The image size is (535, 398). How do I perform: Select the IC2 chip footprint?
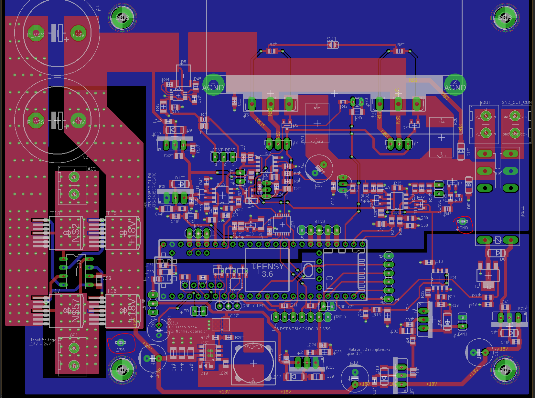click(267, 164)
